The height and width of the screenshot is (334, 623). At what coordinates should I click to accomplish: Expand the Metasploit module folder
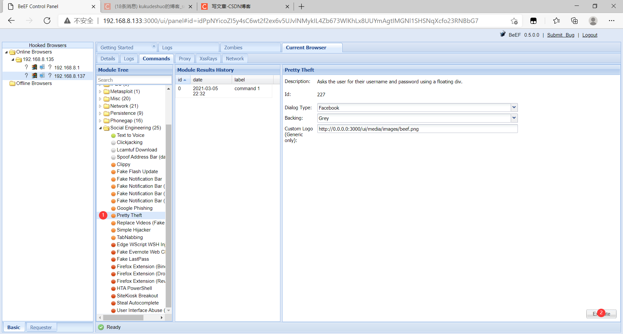(100, 92)
